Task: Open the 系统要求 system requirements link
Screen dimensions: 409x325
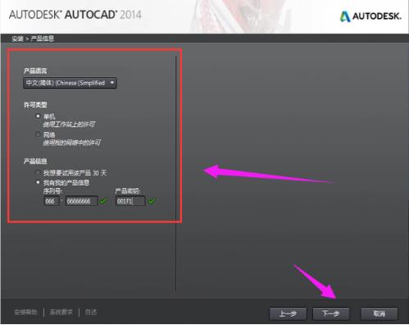Action: (x=61, y=312)
